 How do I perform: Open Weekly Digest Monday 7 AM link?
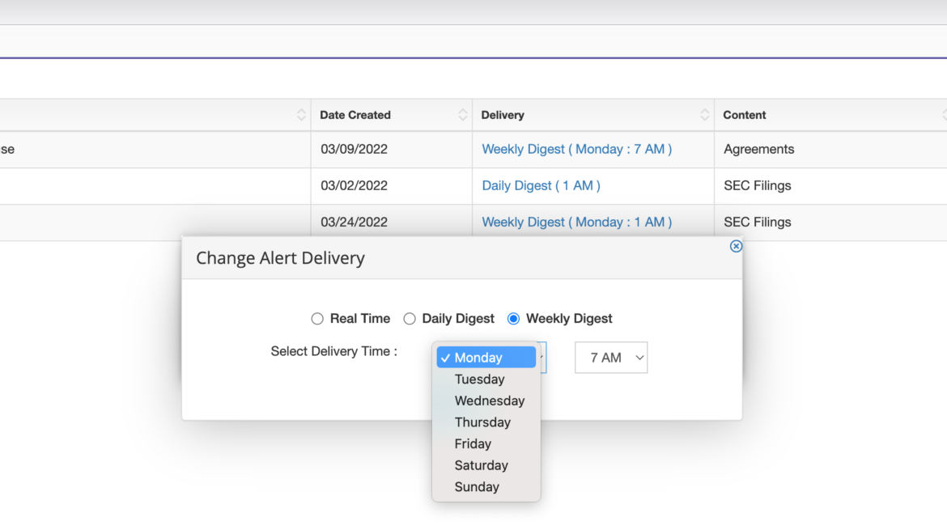click(x=577, y=149)
